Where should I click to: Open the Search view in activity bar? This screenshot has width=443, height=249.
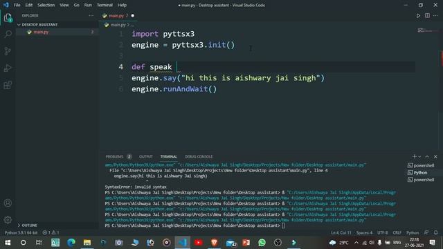tap(8, 35)
